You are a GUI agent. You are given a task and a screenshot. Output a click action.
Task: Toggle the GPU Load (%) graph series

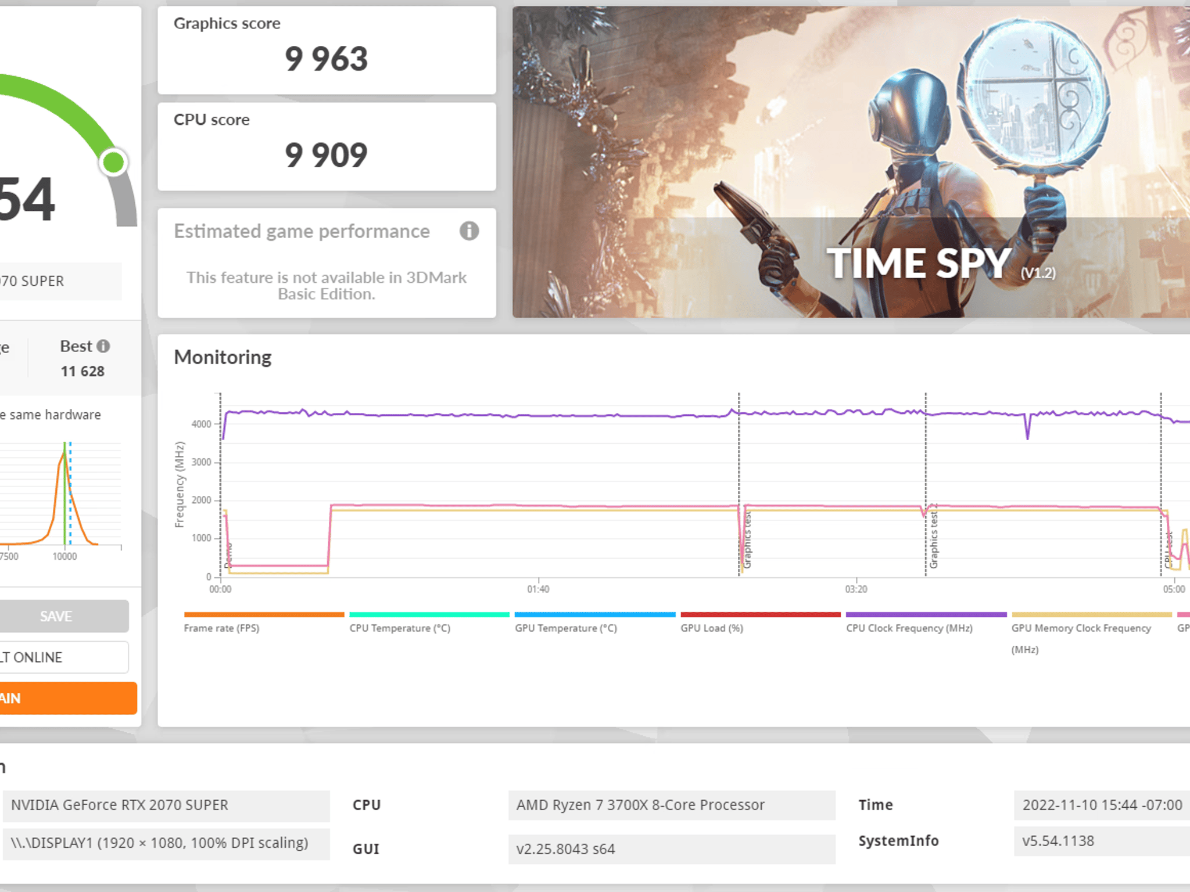pyautogui.click(x=760, y=613)
